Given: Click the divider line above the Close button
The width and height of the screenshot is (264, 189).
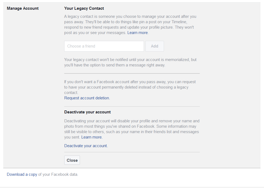Looking at the screenshot, I should point(132,152).
